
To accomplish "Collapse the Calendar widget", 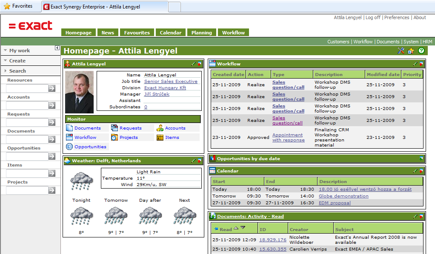I will point(421,171).
